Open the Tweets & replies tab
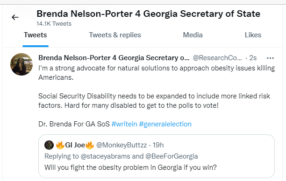The image size is (286, 181). coord(115,35)
